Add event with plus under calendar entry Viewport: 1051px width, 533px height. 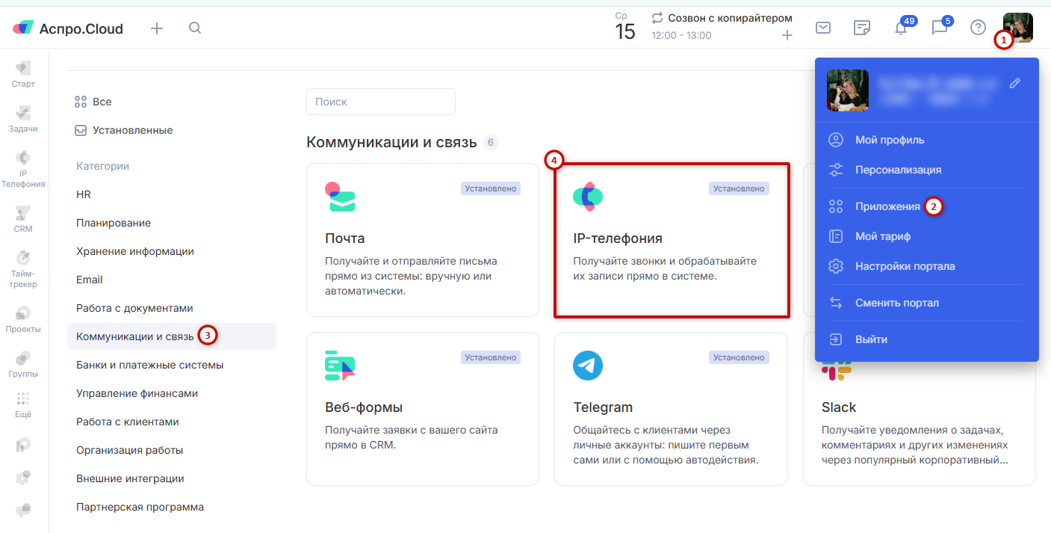click(787, 36)
